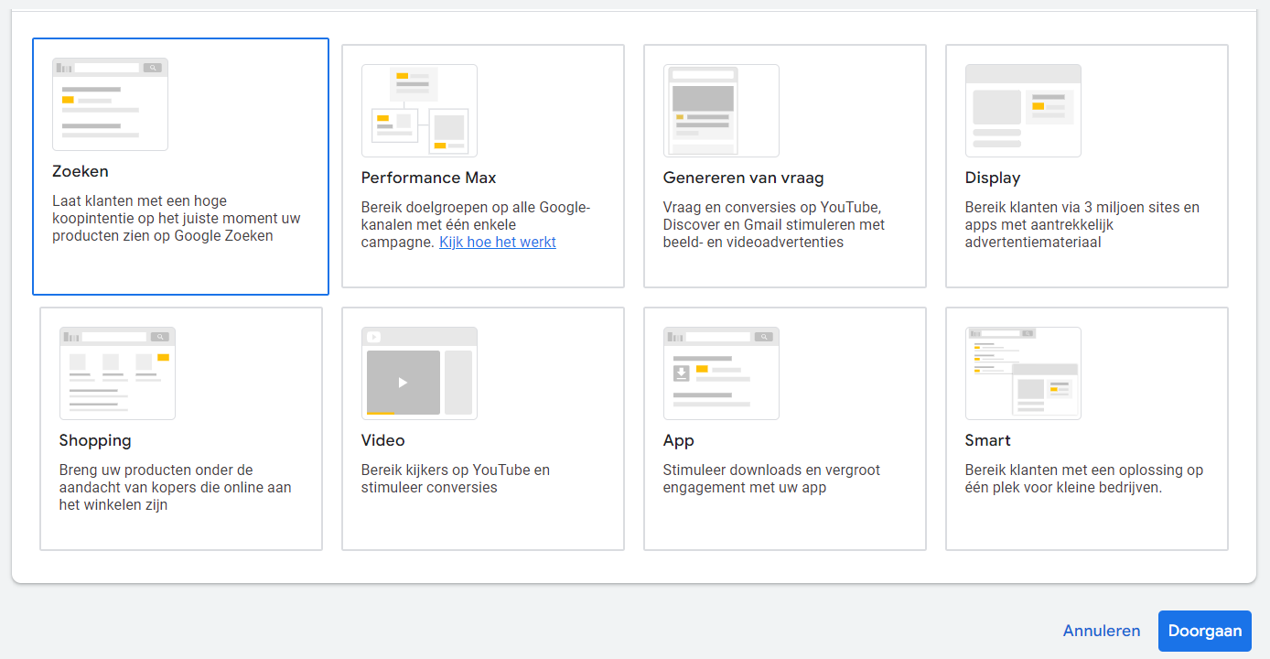Click the Performance Max flowchart illustration
Image resolution: width=1270 pixels, height=659 pixels.
point(419,111)
